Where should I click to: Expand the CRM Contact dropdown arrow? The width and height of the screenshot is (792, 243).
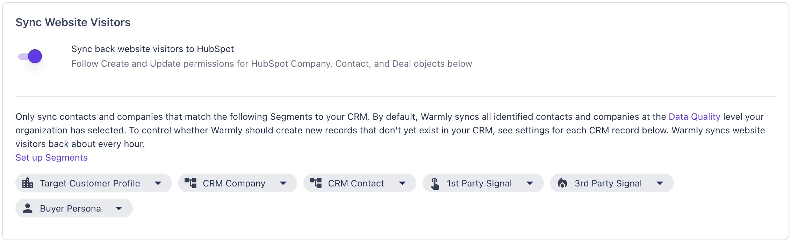pyautogui.click(x=402, y=183)
